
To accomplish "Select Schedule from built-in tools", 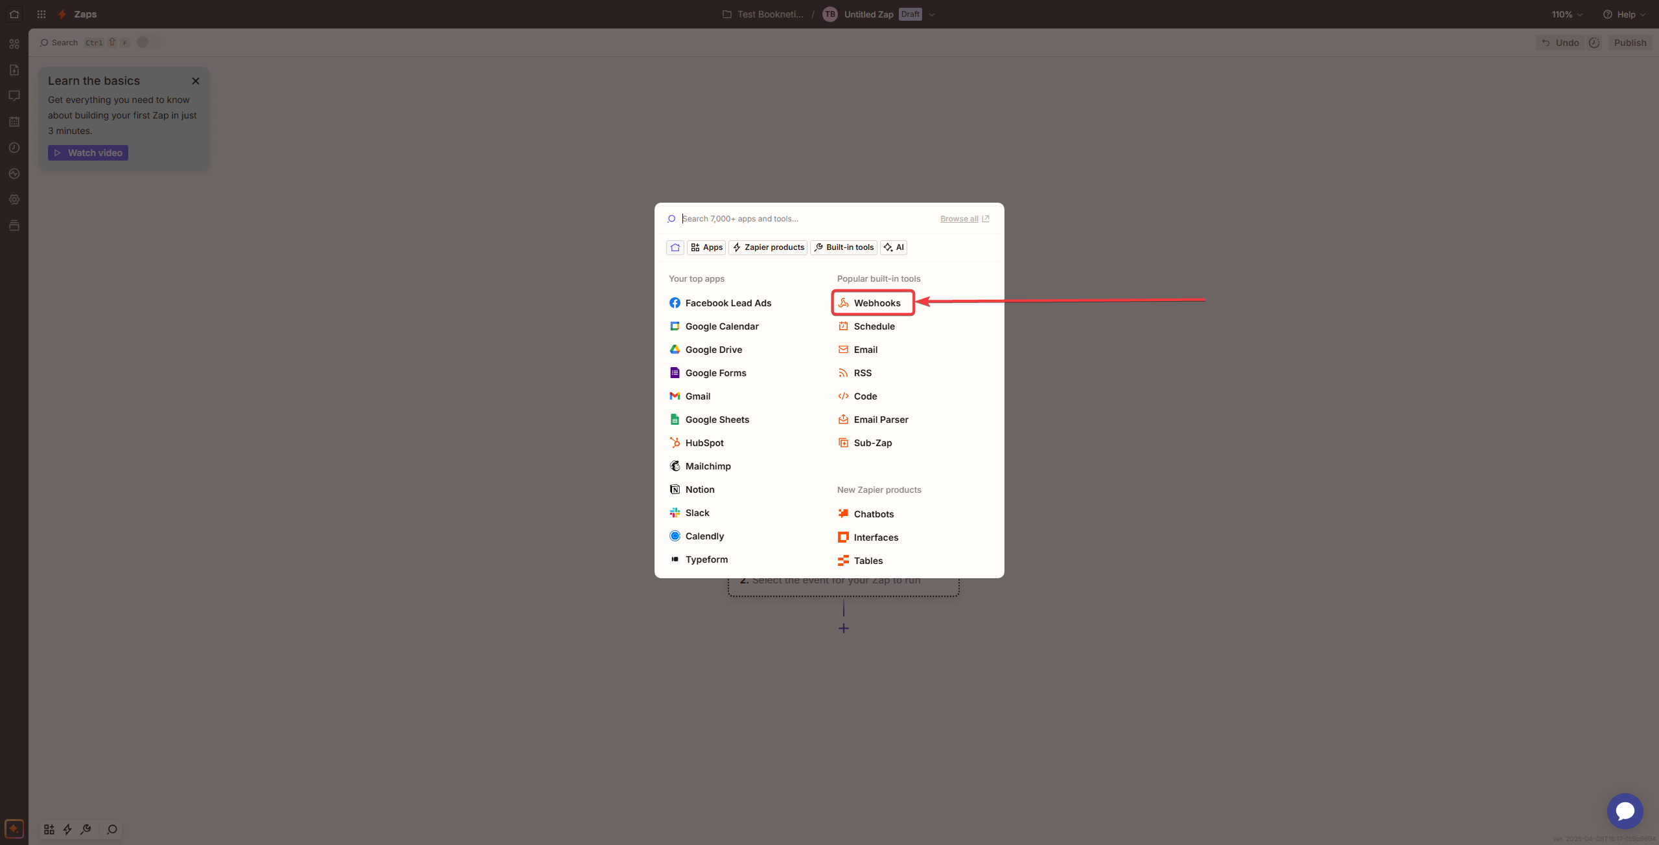I will click(866, 326).
